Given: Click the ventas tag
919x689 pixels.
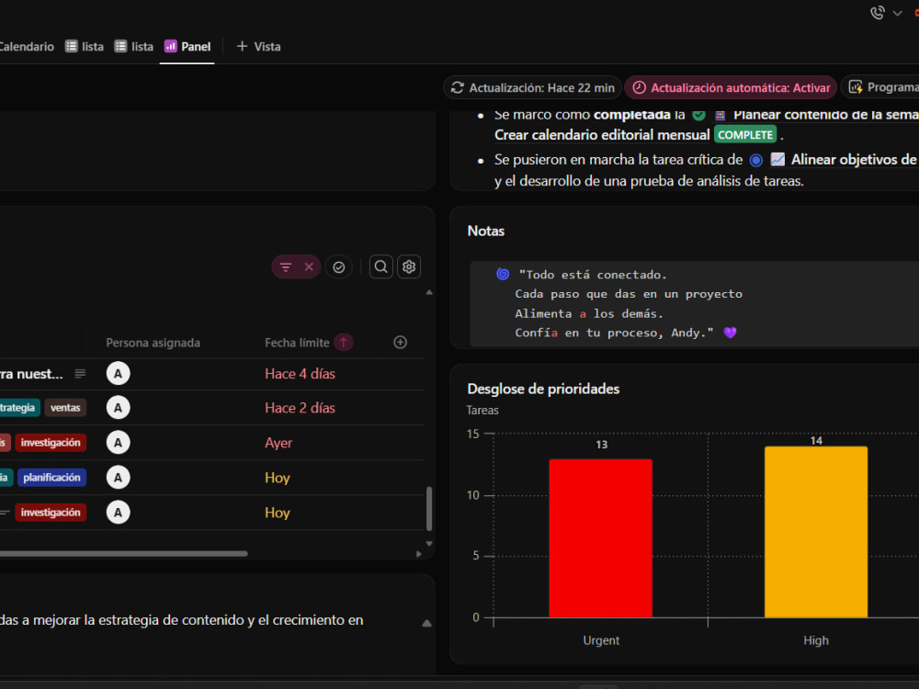Looking at the screenshot, I should [x=65, y=408].
